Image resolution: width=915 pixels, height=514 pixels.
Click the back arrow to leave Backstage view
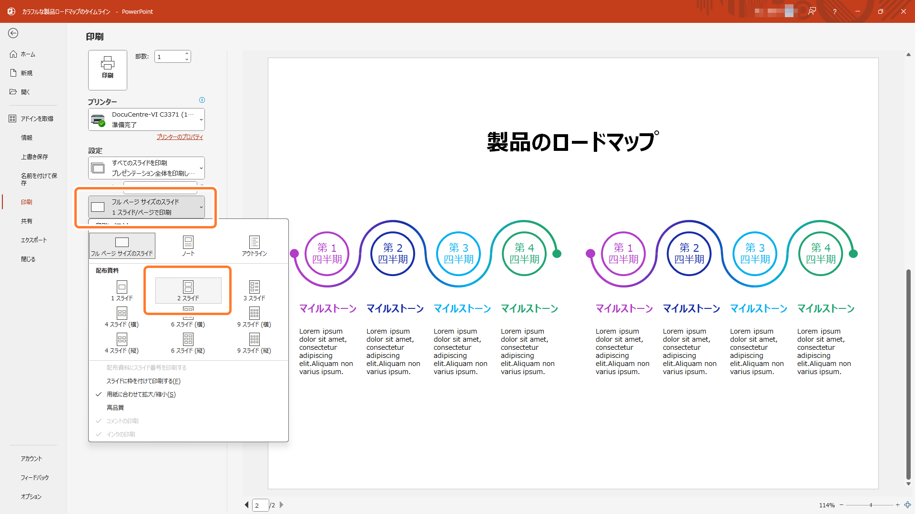pyautogui.click(x=13, y=33)
